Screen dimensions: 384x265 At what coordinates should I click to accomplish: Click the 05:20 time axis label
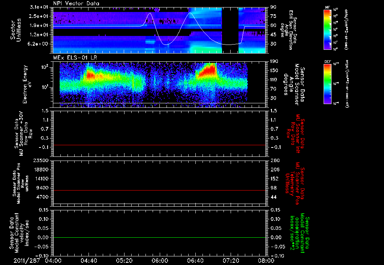coord(124,261)
